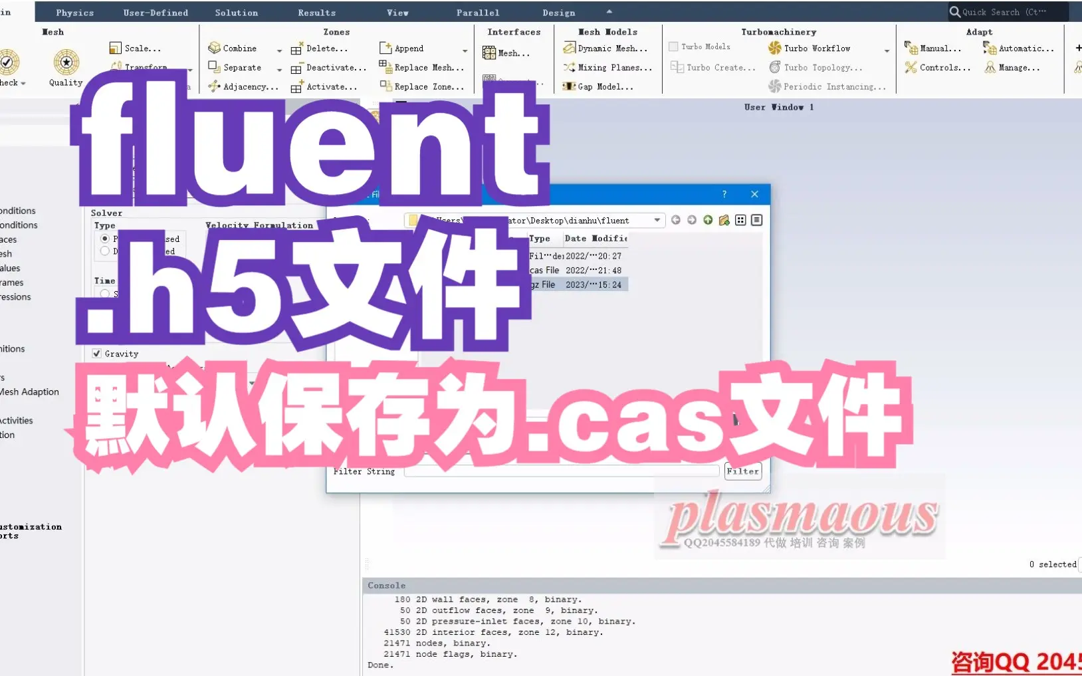Click the Quick Search magnifier icon
This screenshot has width=1082, height=676.
[x=954, y=12]
